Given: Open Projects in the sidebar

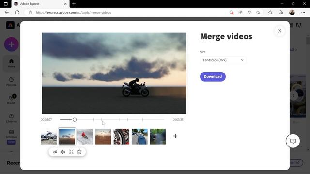Looking at the screenshot, I should pos(11,82).
